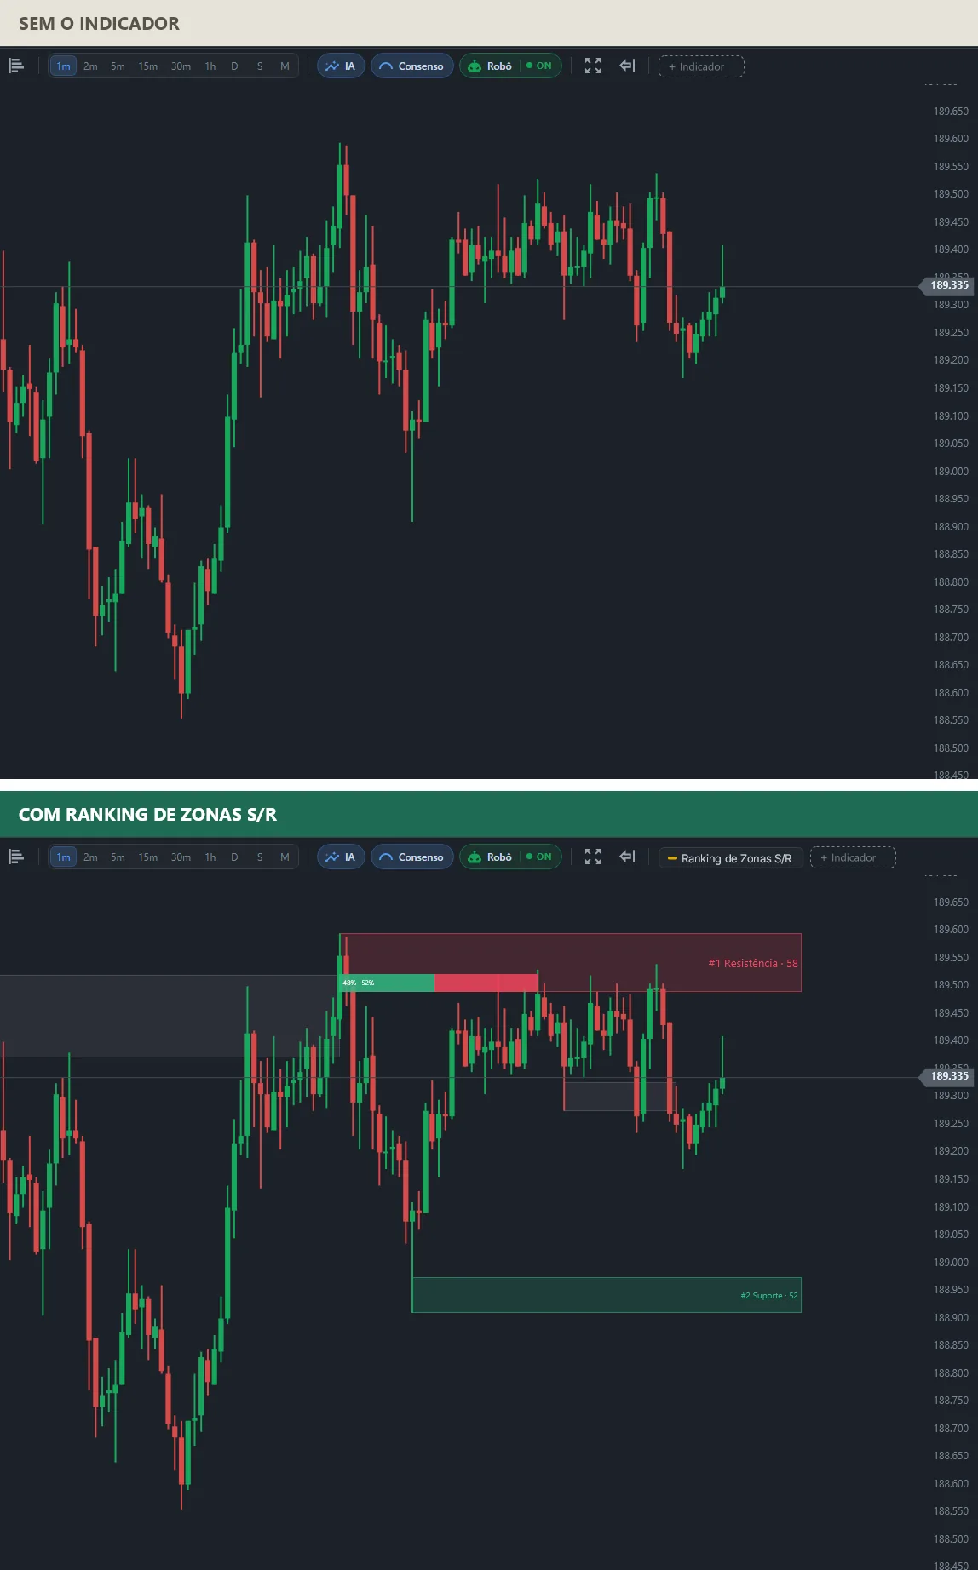
Task: Select 5m timeframe in the COM RANKING chart
Action: click(118, 857)
